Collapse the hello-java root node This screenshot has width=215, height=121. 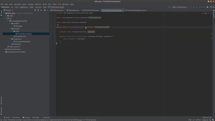[x=4, y=13]
